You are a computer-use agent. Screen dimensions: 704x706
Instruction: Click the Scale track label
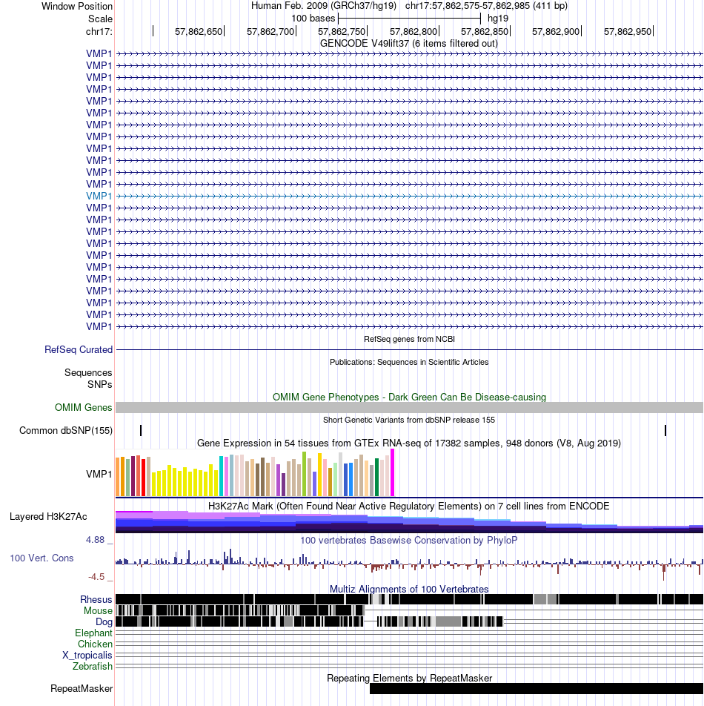100,19
